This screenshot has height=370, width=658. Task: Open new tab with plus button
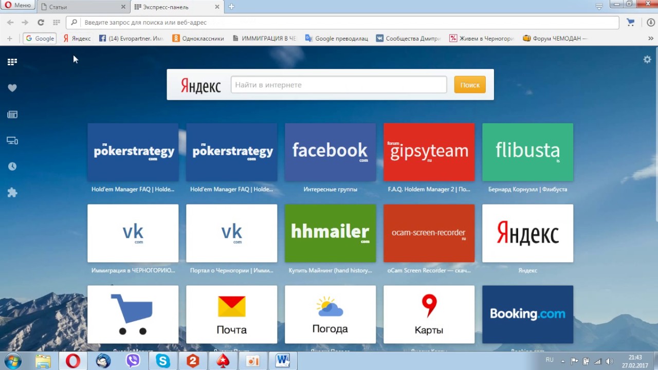[231, 7]
